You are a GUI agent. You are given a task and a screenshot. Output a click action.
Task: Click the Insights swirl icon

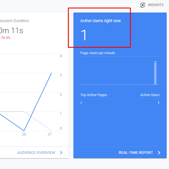142,5
